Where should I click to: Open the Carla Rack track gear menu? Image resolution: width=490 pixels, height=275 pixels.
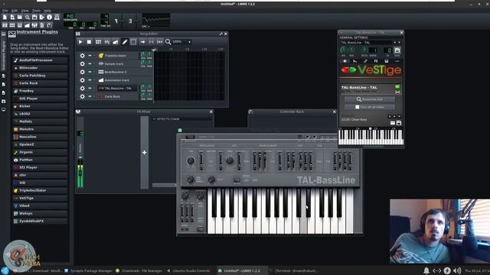[82, 97]
